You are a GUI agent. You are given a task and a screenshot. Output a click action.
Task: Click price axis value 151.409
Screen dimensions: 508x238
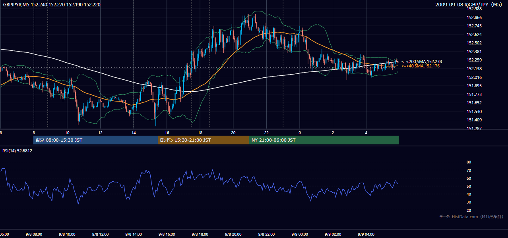coord(474,120)
